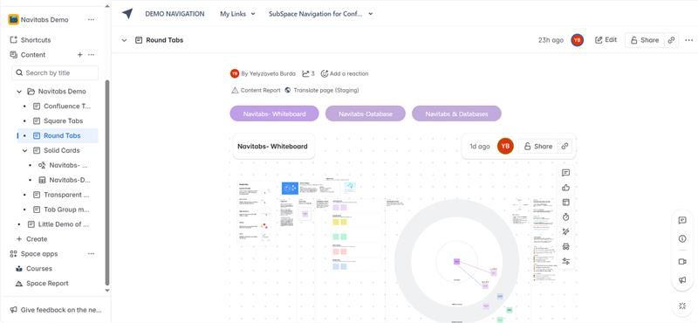The image size is (698, 323).
Task: Open space options next to Navitabs Demo title
Action: [x=91, y=19]
